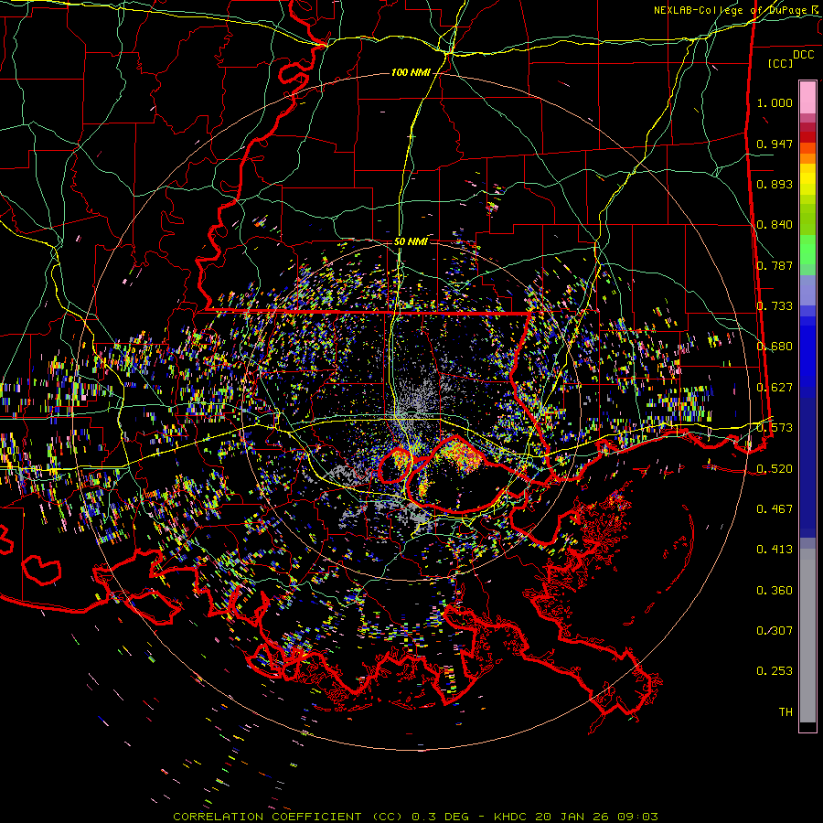Click the 0.253 color scale value

pos(775,671)
